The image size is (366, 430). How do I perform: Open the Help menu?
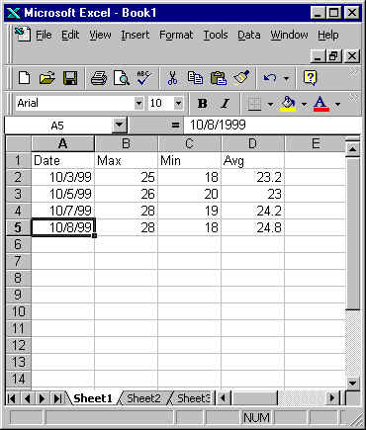328,35
